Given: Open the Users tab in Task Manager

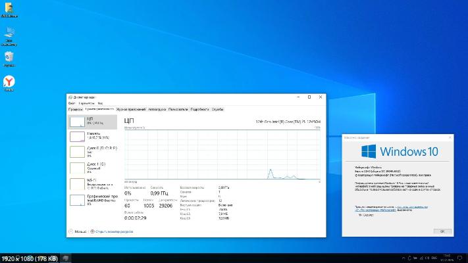Looking at the screenshot, I should (x=178, y=109).
